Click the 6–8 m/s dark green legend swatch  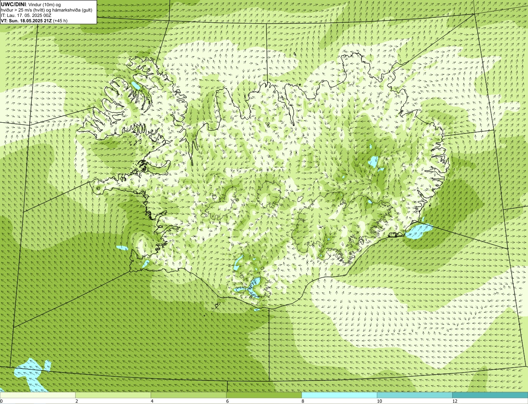coord(264,395)
